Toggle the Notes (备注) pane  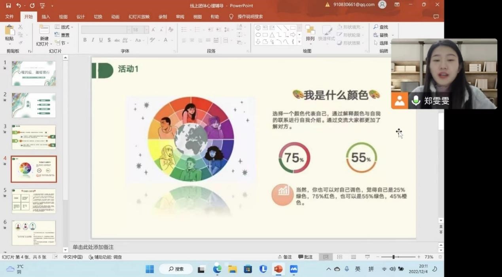[x=285, y=257]
